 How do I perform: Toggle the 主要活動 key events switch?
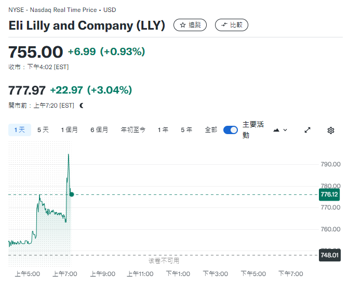231,130
